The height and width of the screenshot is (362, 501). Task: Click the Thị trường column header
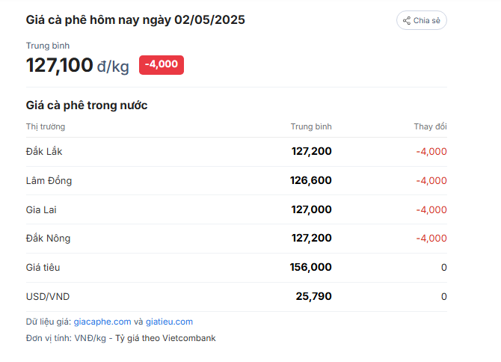tap(46, 126)
